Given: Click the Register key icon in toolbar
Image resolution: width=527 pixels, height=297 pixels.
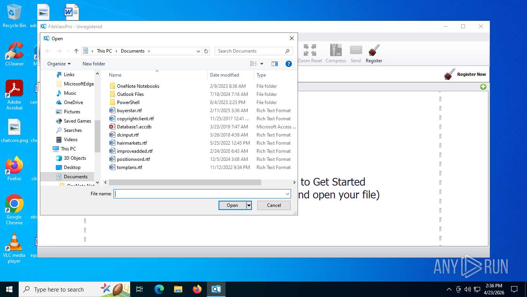Looking at the screenshot, I should click(374, 50).
